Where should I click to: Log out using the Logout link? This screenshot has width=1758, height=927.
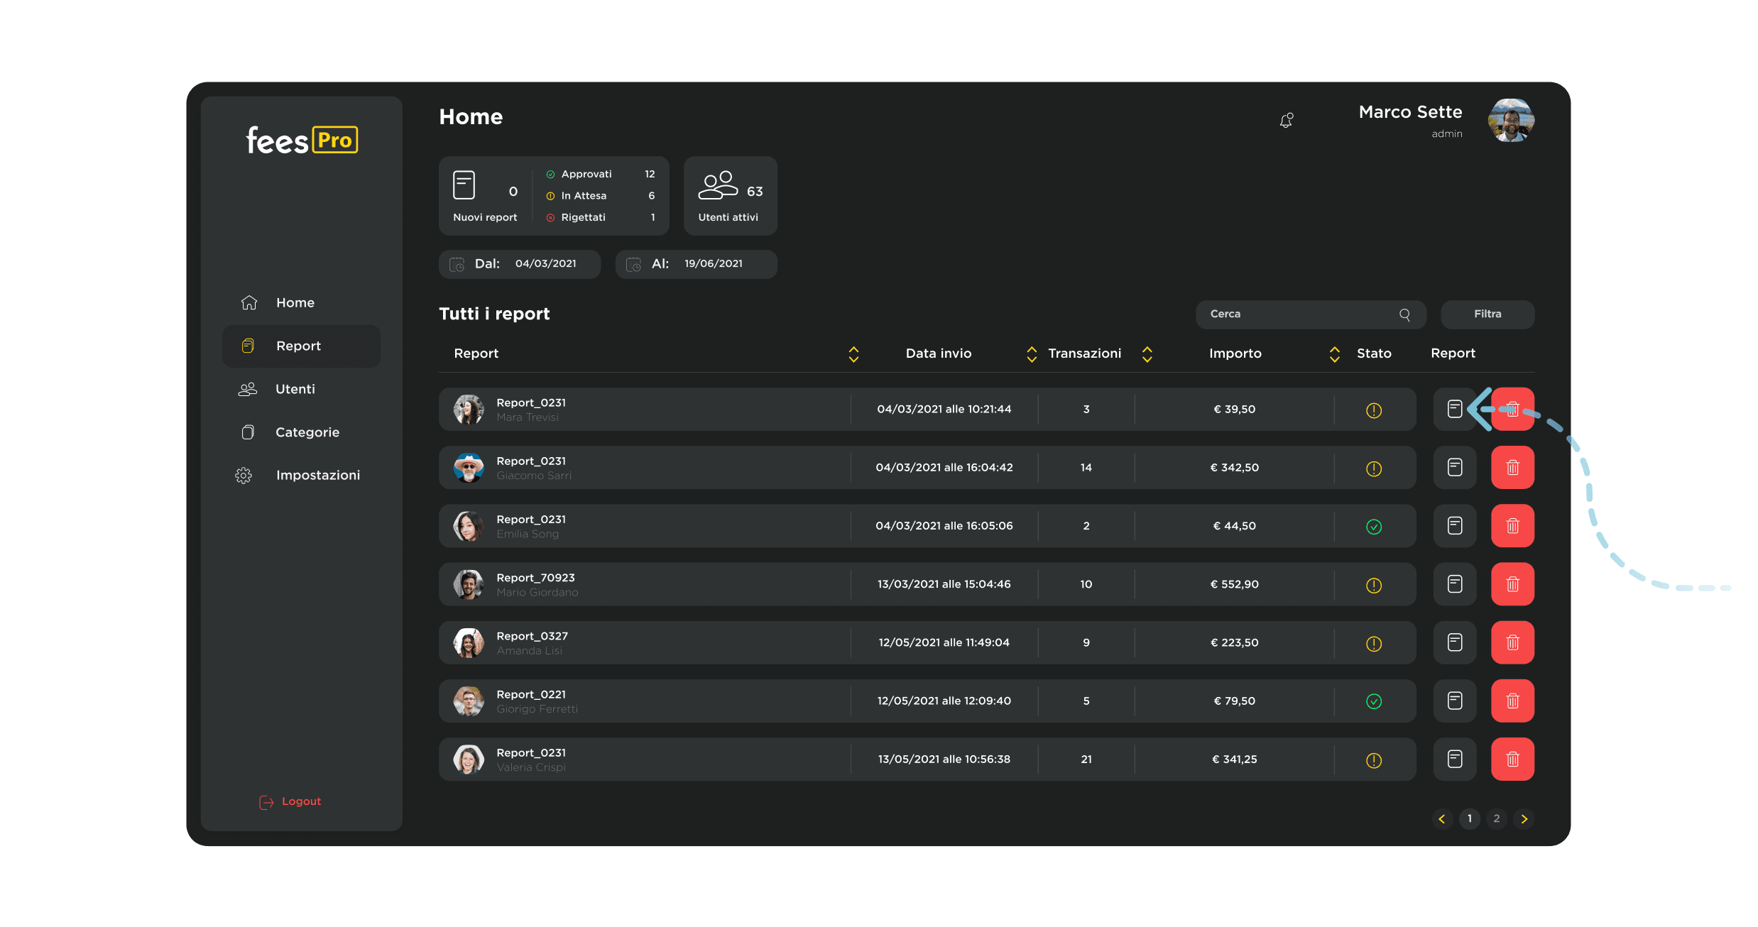[290, 801]
